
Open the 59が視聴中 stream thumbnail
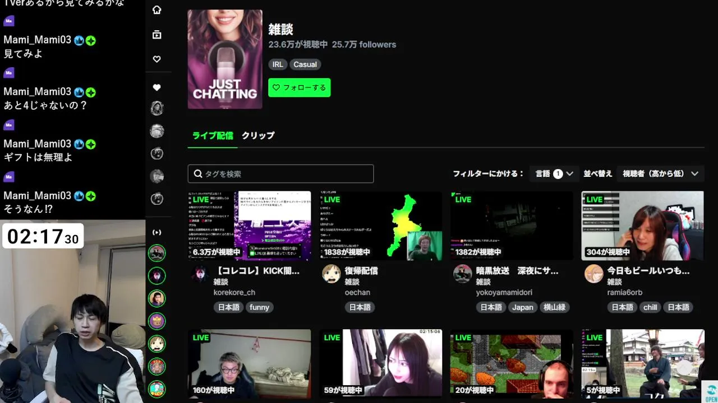pyautogui.click(x=380, y=364)
